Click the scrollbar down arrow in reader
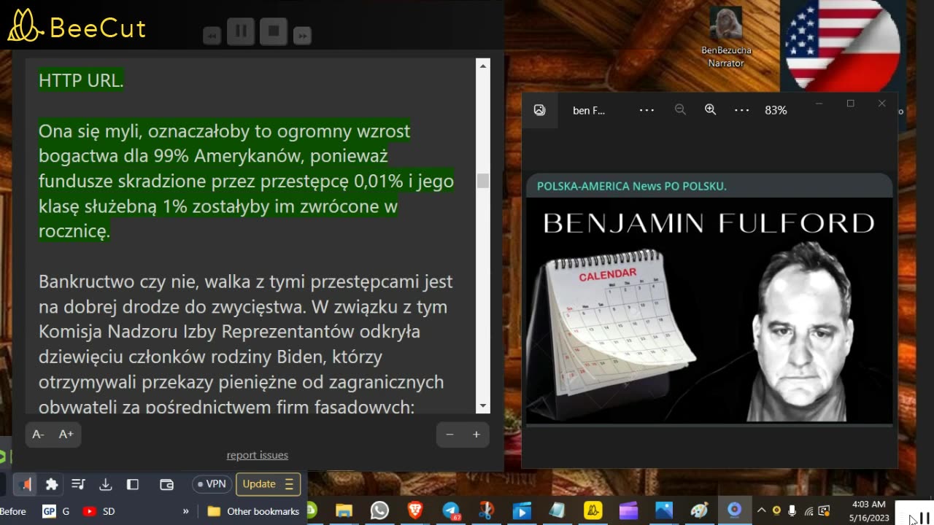Viewport: 934px width, 525px height. [x=482, y=406]
